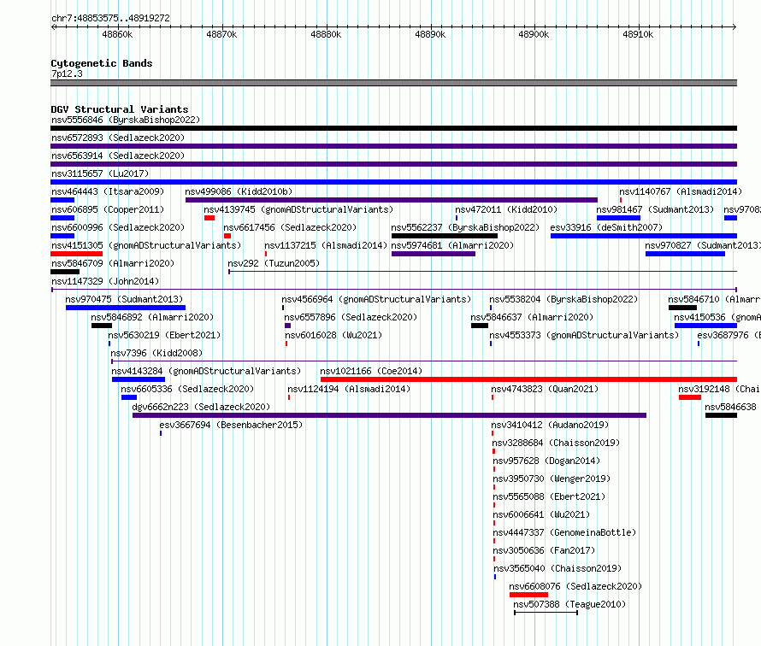Select nsv6557896 (Sedlazeck2020) label
This screenshot has width=761, height=646.
point(351,317)
